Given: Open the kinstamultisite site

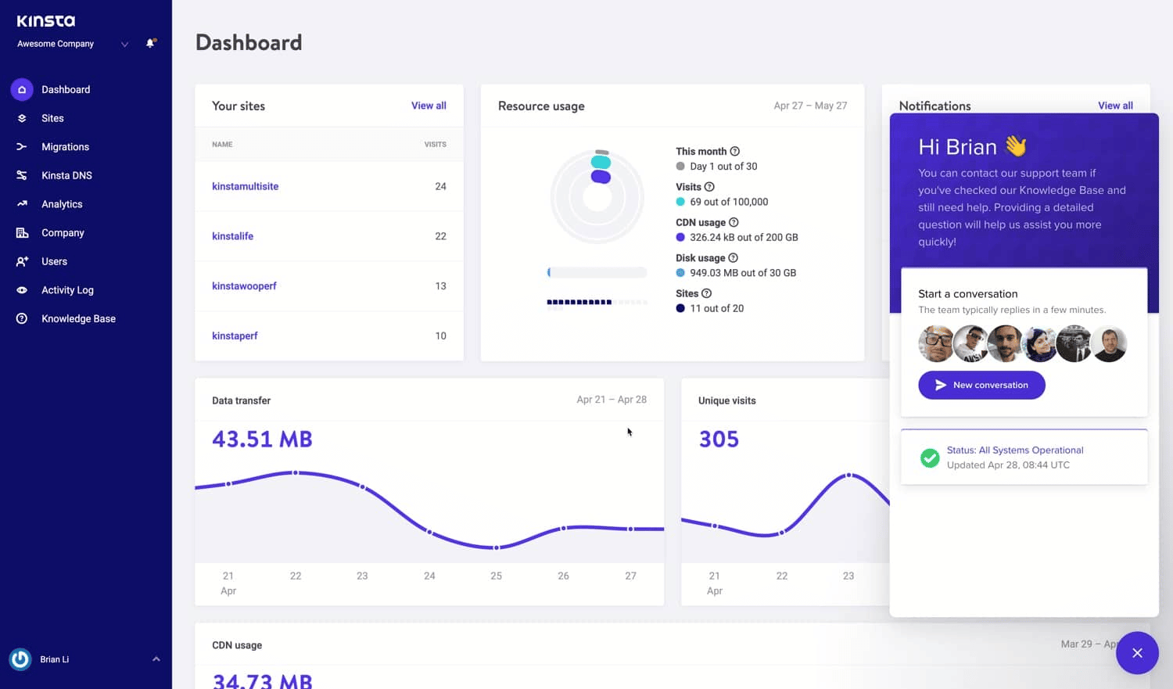Looking at the screenshot, I should (x=245, y=186).
